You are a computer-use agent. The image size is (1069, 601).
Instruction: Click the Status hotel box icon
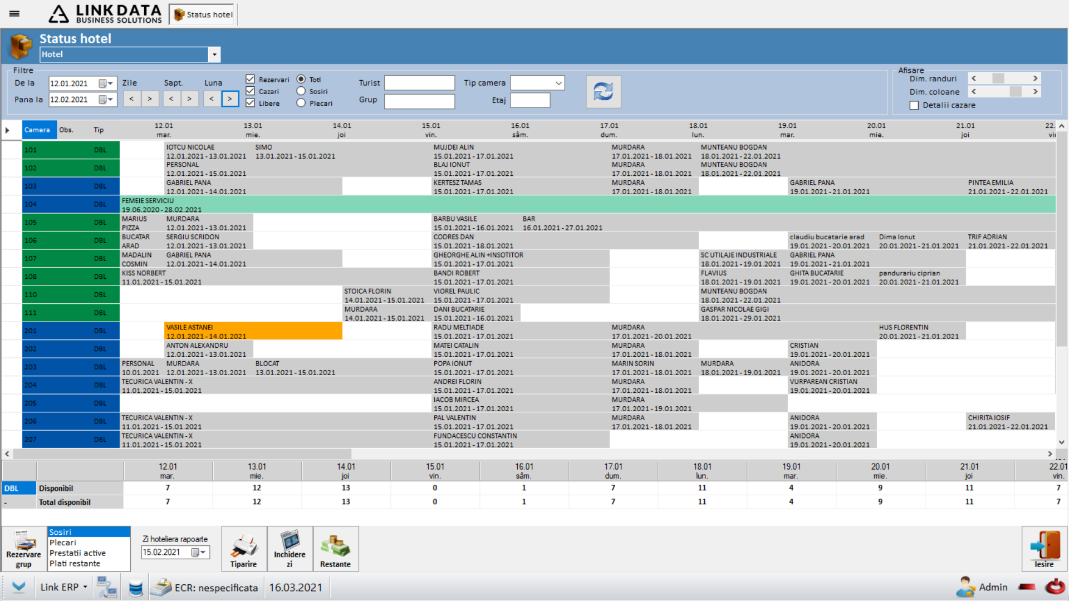click(x=21, y=46)
